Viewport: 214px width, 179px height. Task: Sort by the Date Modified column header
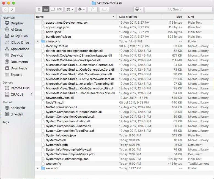click(x=139, y=17)
